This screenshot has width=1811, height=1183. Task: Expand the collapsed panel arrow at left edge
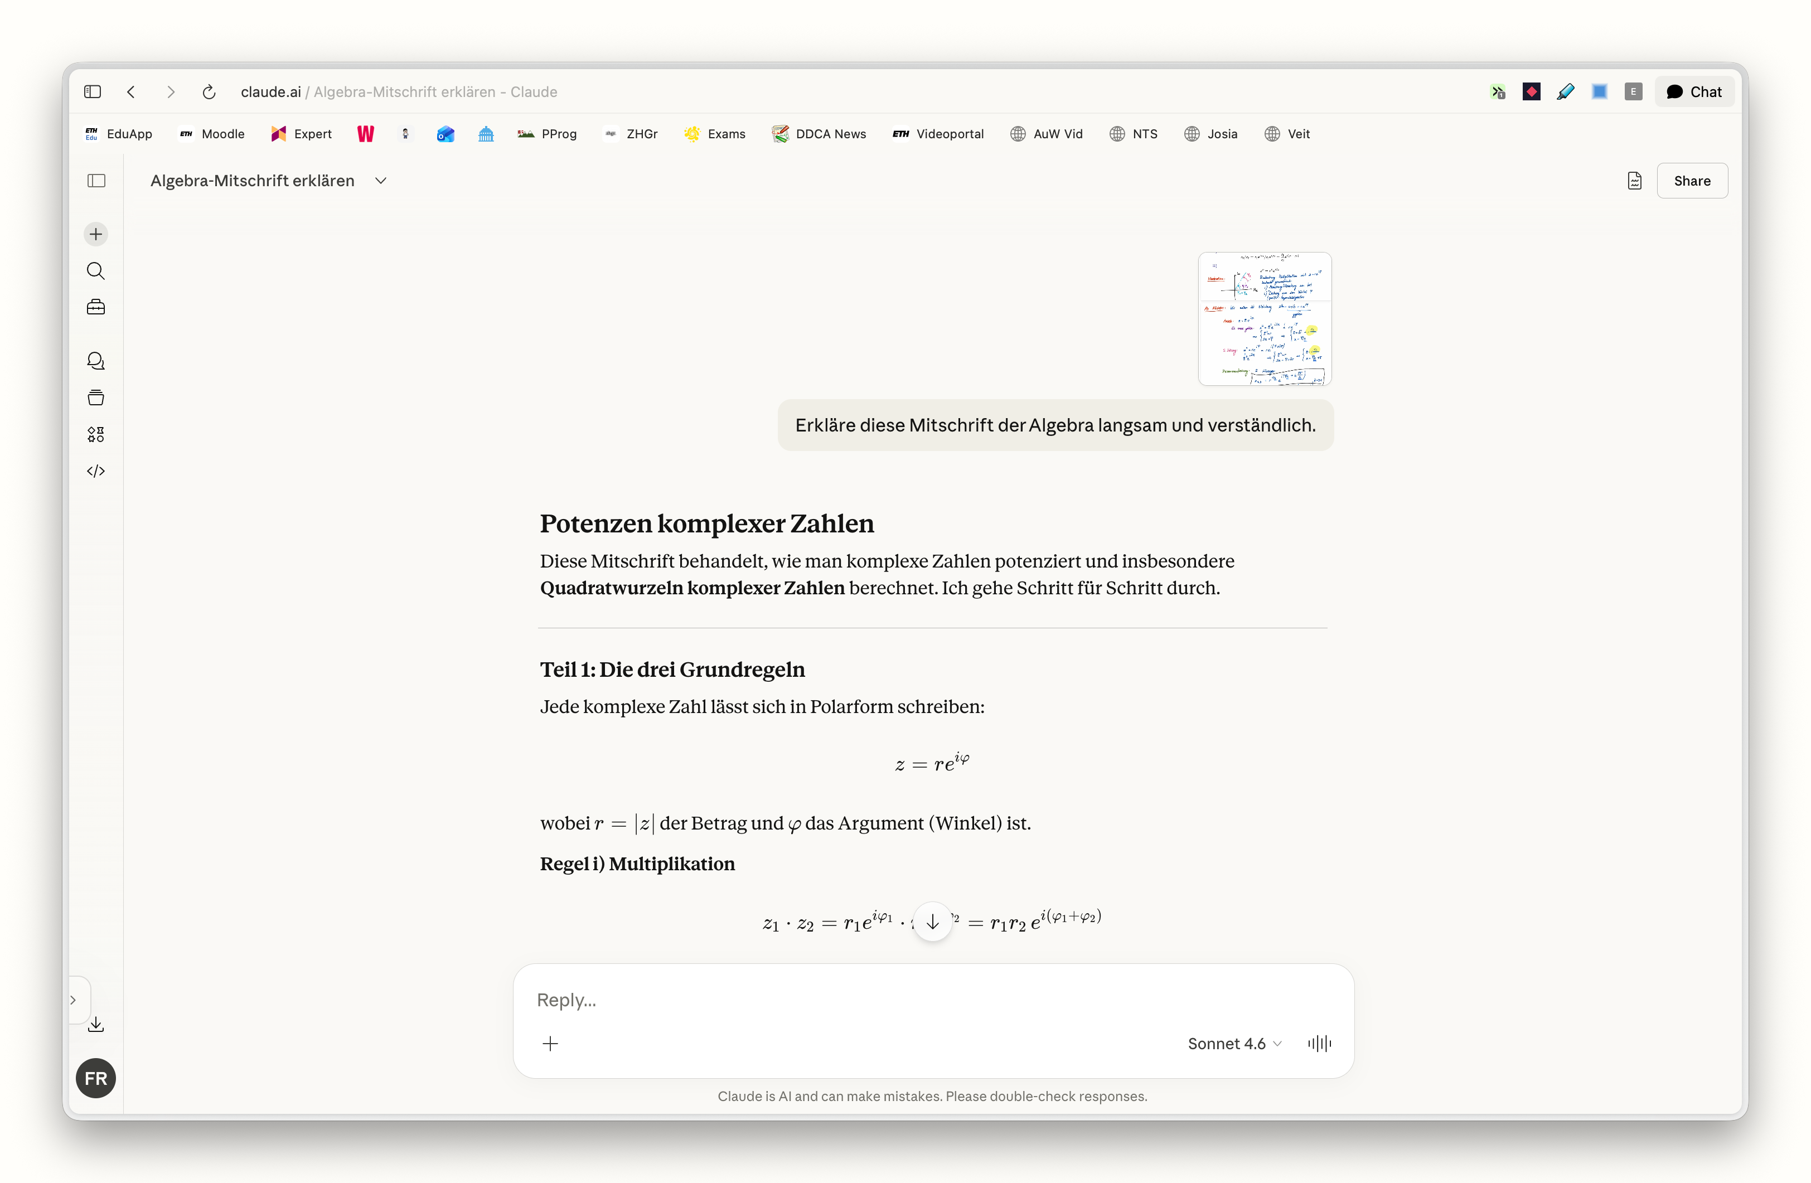[74, 1000]
